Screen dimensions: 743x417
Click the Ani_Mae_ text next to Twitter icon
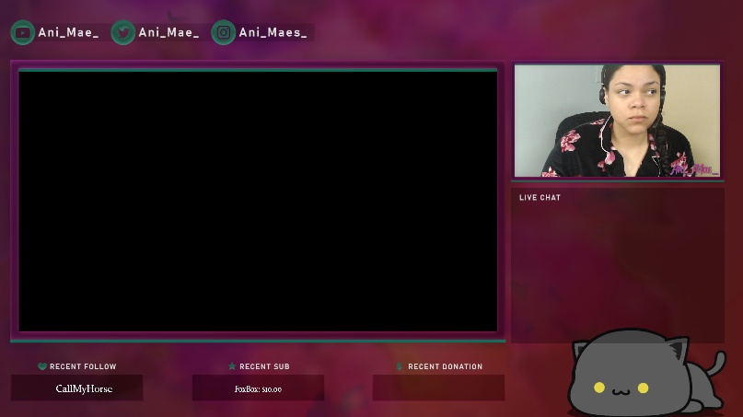[168, 33]
